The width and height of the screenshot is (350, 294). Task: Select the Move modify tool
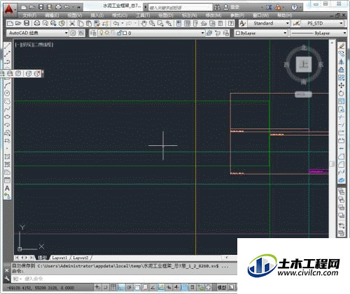coord(342,85)
